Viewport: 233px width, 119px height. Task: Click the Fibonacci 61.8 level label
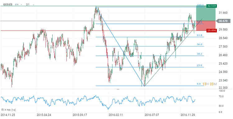[199, 35]
